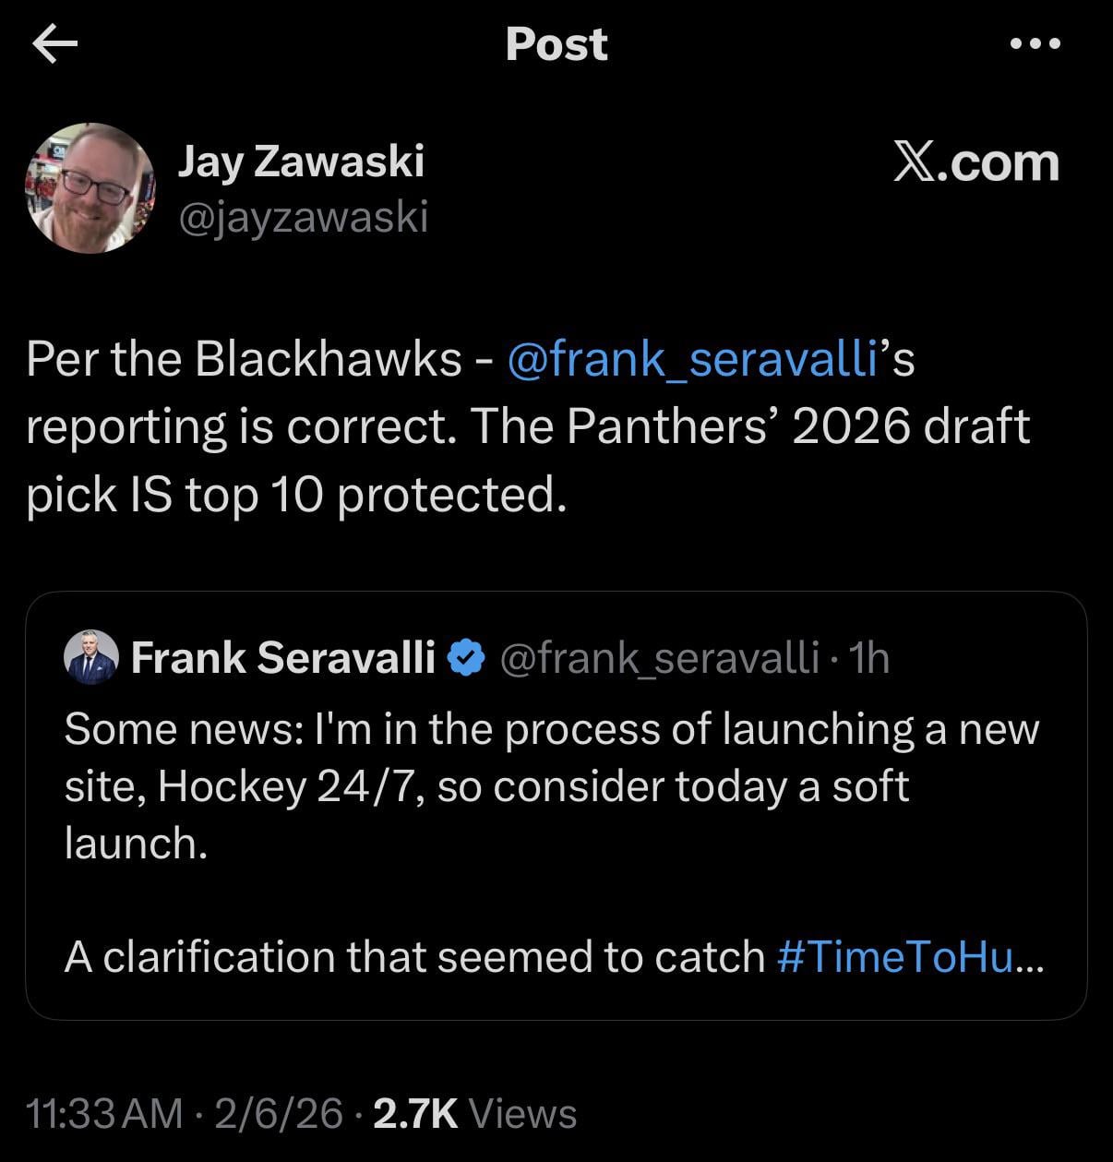The width and height of the screenshot is (1113, 1162).
Task: Tap the 11:33 AM post time
Action: [x=105, y=1113]
